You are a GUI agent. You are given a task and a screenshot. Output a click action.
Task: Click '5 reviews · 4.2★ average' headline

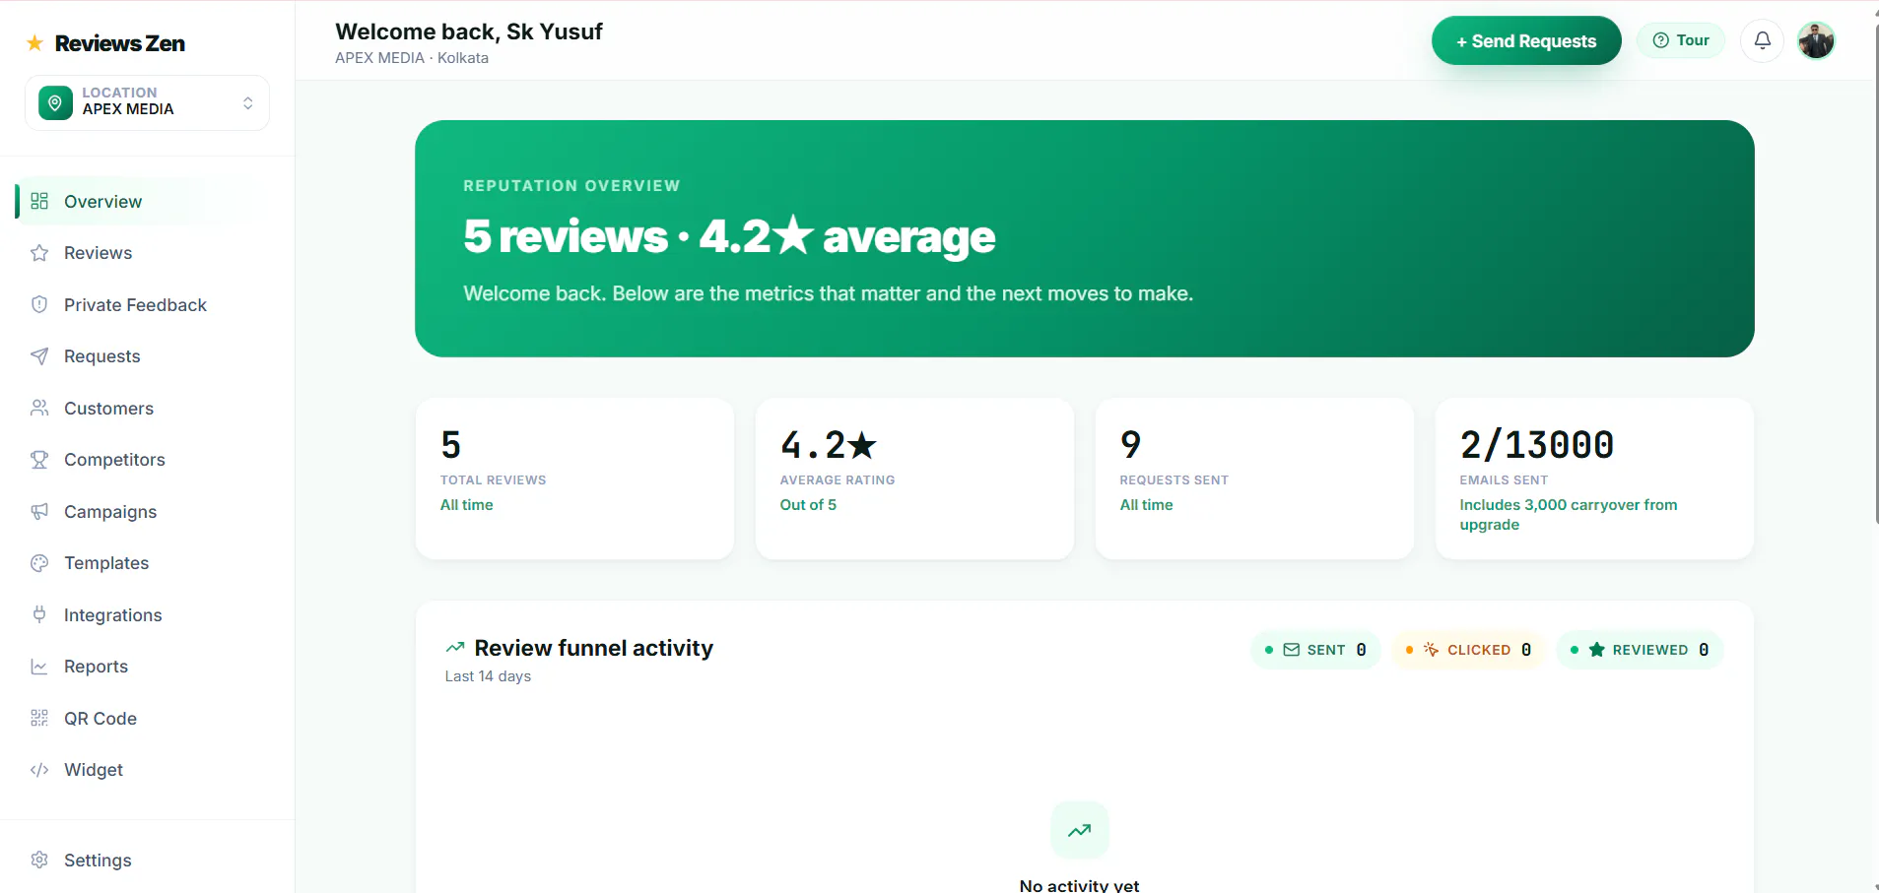tap(729, 236)
